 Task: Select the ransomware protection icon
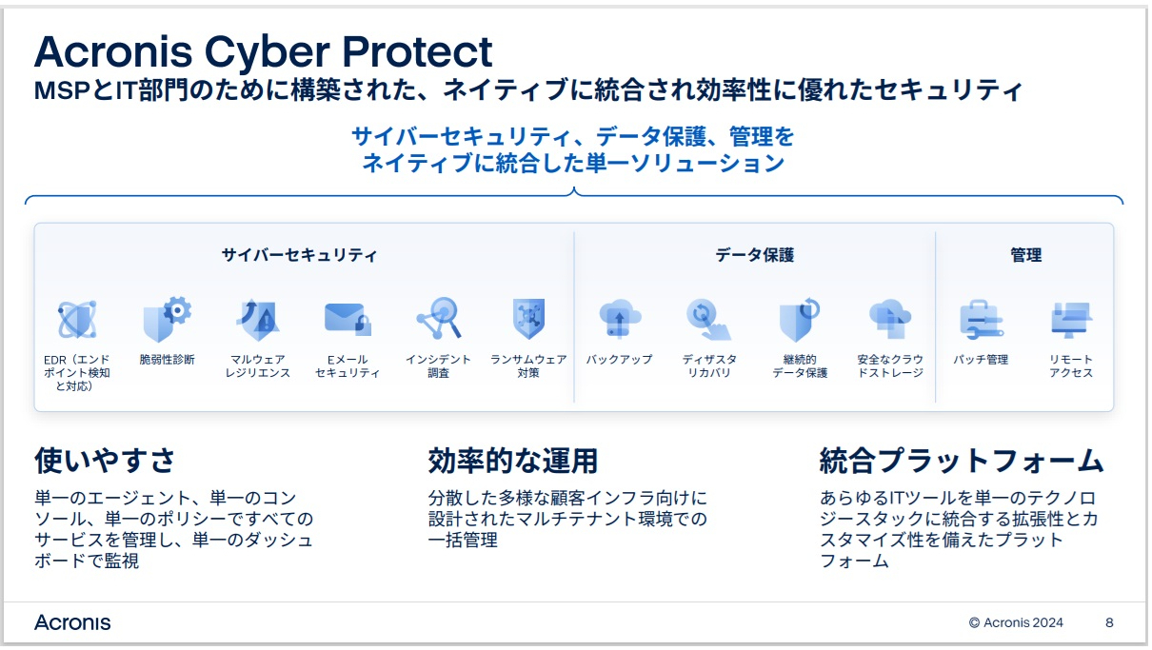click(x=527, y=320)
